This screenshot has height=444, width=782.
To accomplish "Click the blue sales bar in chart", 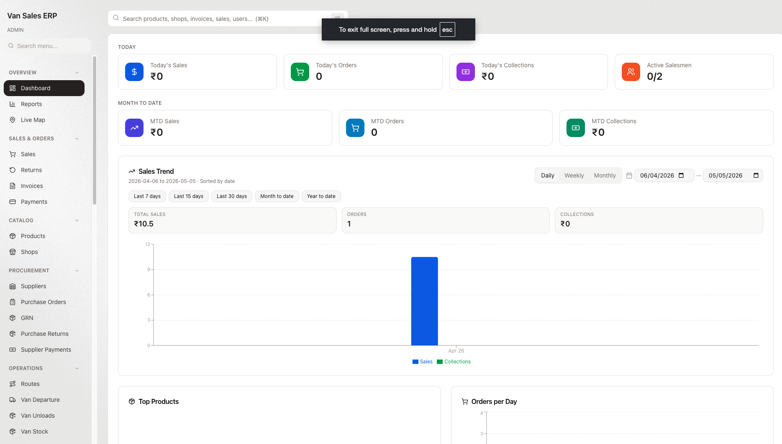I will (424, 301).
